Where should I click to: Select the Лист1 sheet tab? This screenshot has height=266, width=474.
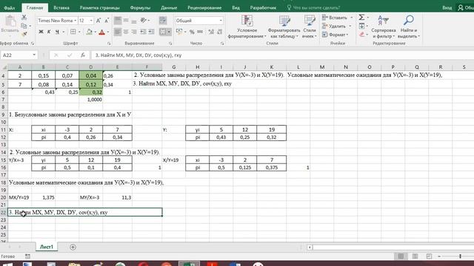[47, 247]
